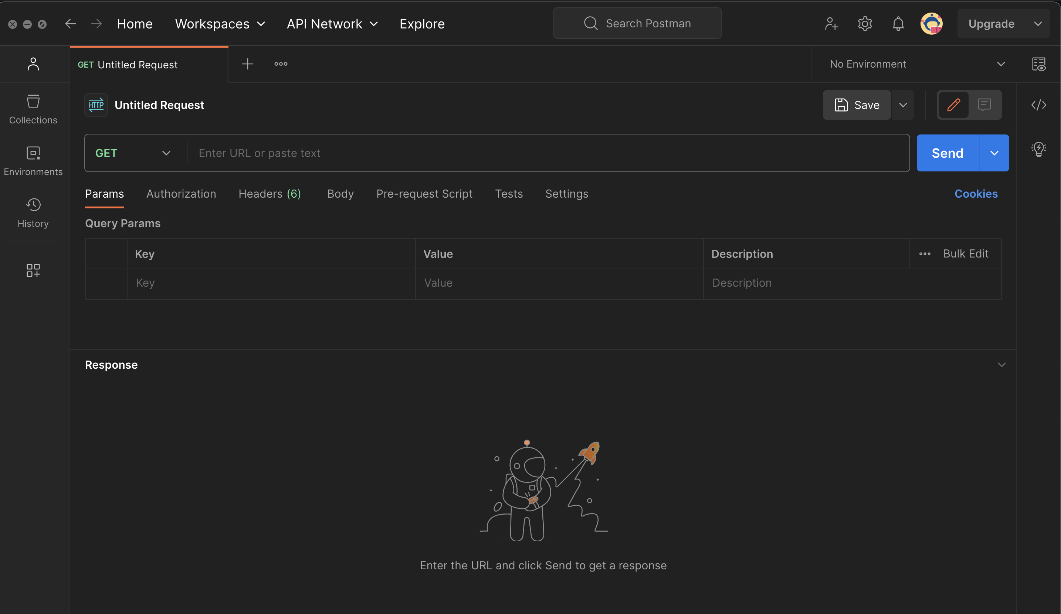Open the API Network dropdown
This screenshot has width=1061, height=614.
333,24
